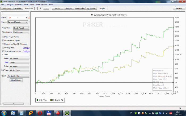Open the Configure menu
Image resolution: width=186 pixels, height=116 pixels.
coord(10,5)
